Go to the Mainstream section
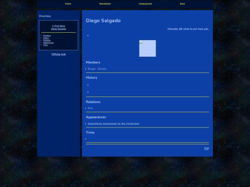This screenshot has width=250, height=187. click(x=105, y=4)
